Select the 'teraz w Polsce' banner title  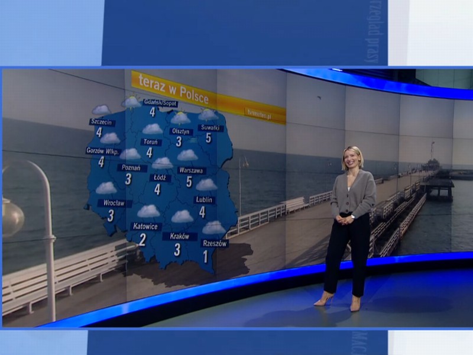(x=173, y=90)
